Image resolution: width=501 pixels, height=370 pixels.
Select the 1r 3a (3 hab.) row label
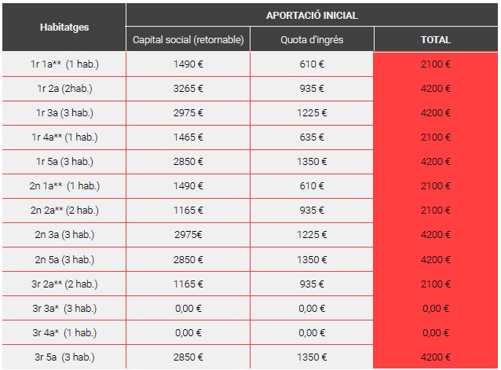(64, 113)
